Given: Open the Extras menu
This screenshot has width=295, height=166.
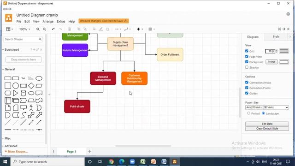Looking at the screenshot, I should click(61, 22).
